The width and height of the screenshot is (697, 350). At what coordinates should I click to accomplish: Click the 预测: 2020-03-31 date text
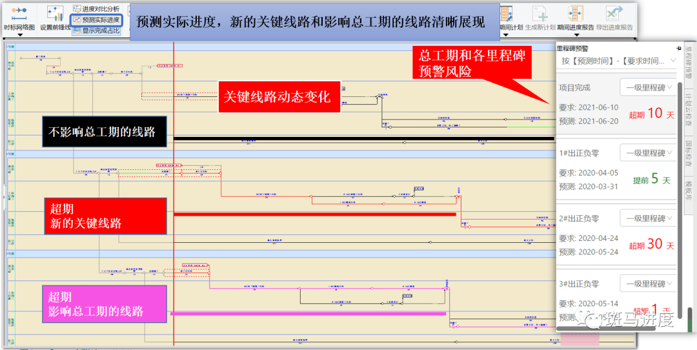pyautogui.click(x=589, y=187)
